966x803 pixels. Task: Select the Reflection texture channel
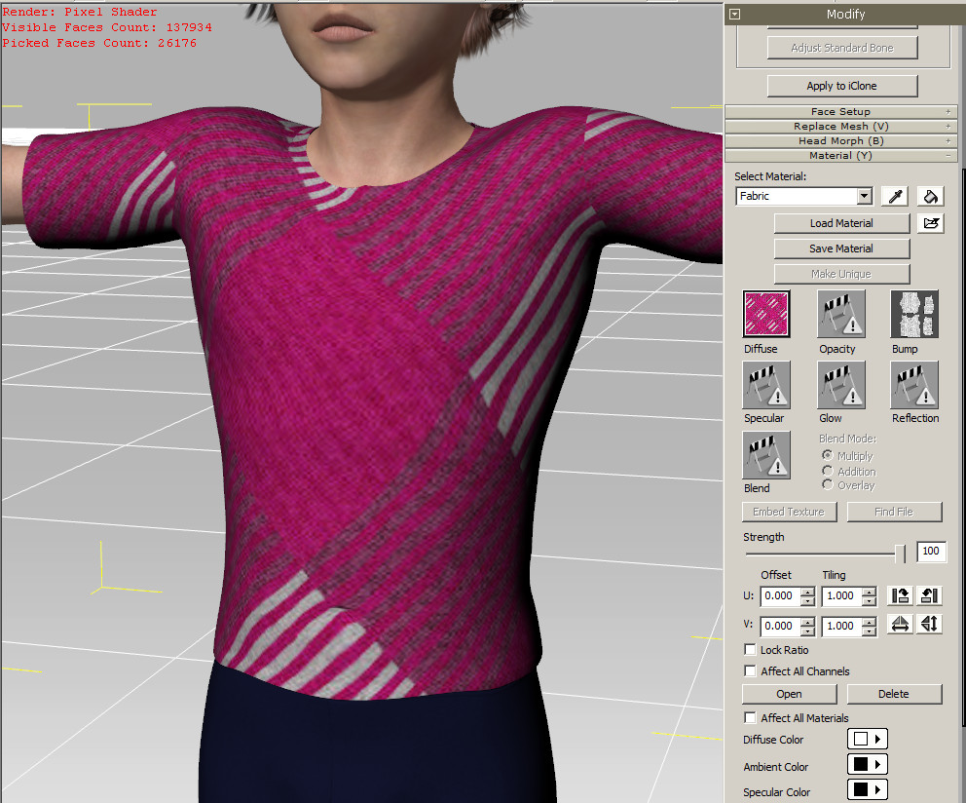[x=914, y=385]
